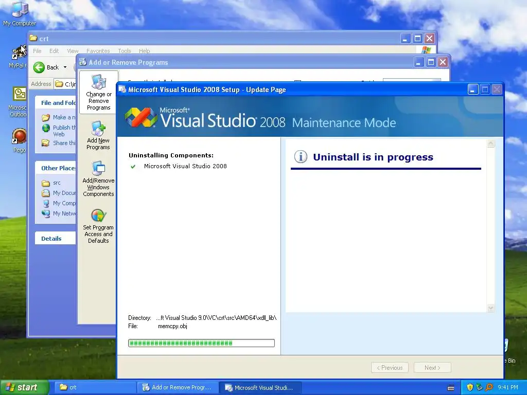Open Microsoft Outlook desktop icon
527x395 pixels.
(x=19, y=101)
